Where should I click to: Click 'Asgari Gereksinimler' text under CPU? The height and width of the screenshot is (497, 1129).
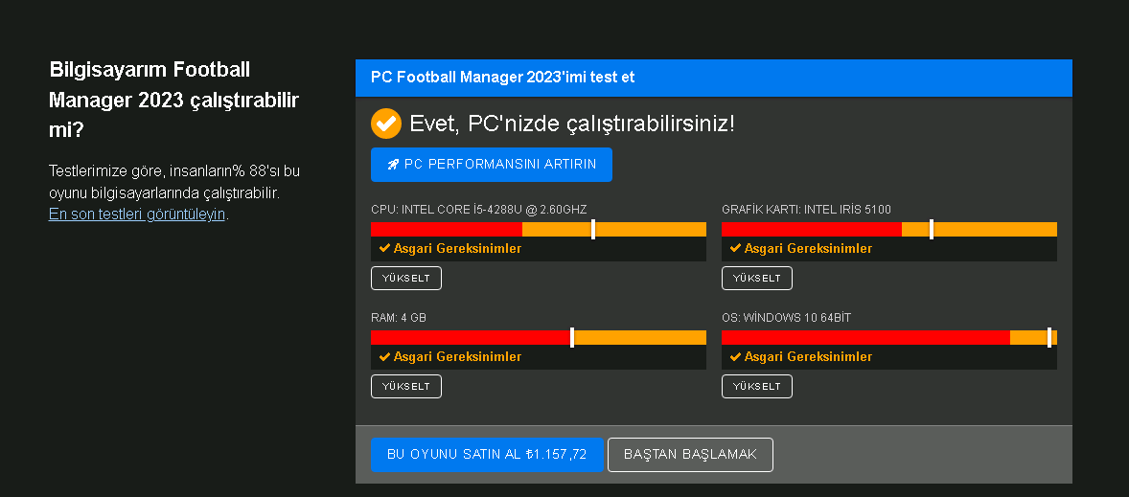(457, 249)
